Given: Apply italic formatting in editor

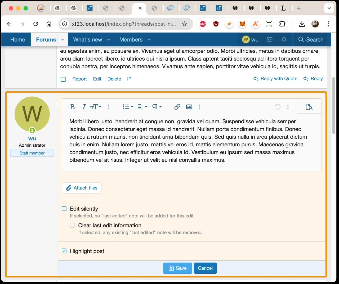Looking at the screenshot, I should 84,107.
